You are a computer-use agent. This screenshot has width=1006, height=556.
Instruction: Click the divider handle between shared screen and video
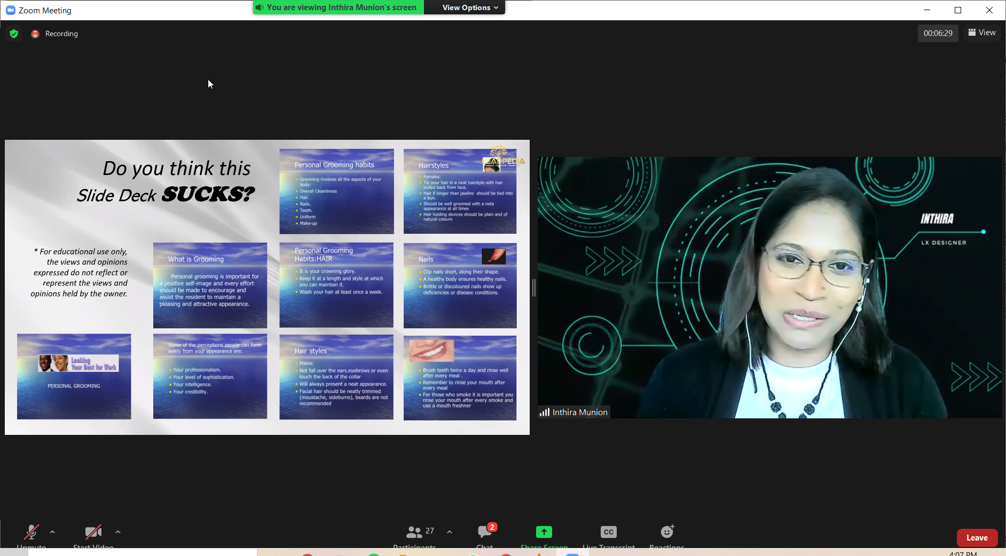pyautogui.click(x=534, y=288)
